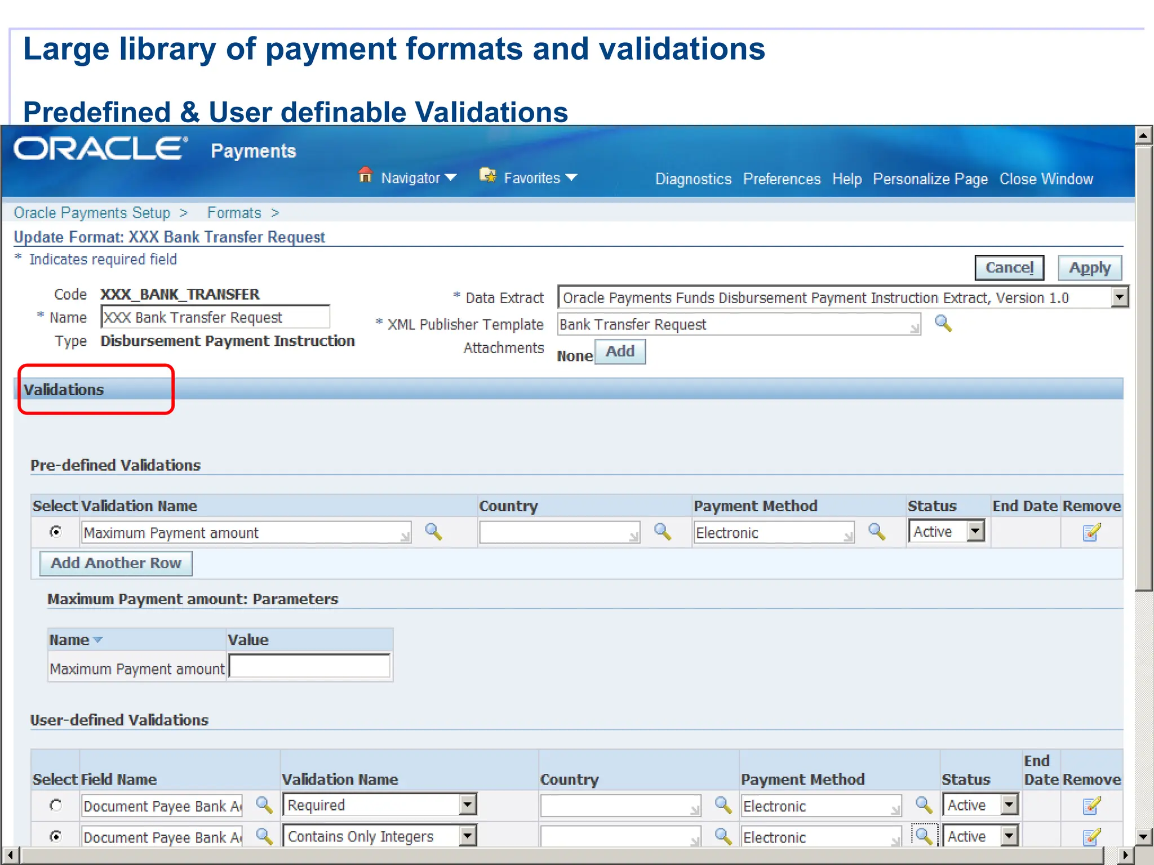Click Add Another Row button
The height and width of the screenshot is (865, 1154).
[116, 563]
